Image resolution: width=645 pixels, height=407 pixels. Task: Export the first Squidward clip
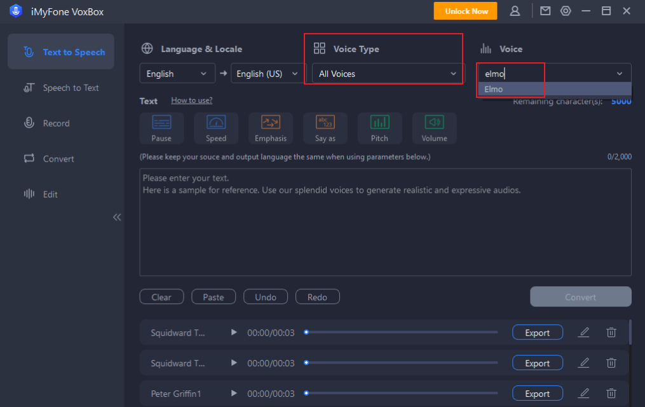click(537, 332)
